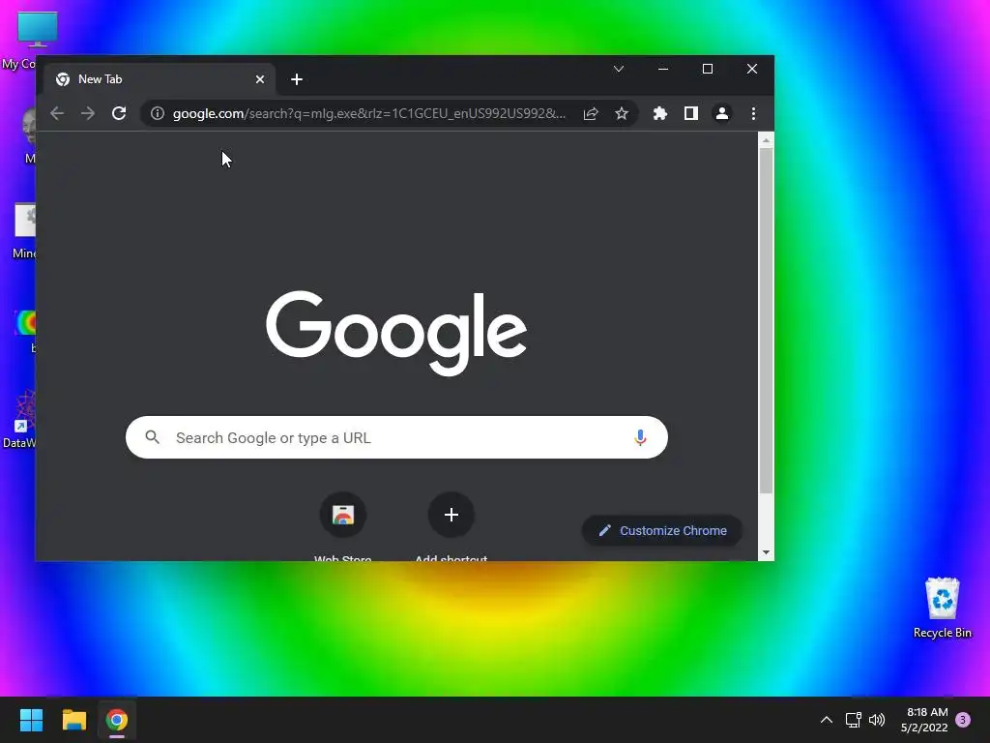The height and width of the screenshot is (743, 990).
Task: Click the scrollbar up arrow in Chrome
Action: click(766, 140)
